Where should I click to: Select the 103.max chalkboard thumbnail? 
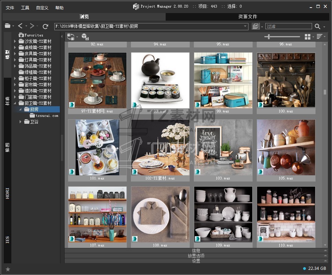click(x=223, y=148)
